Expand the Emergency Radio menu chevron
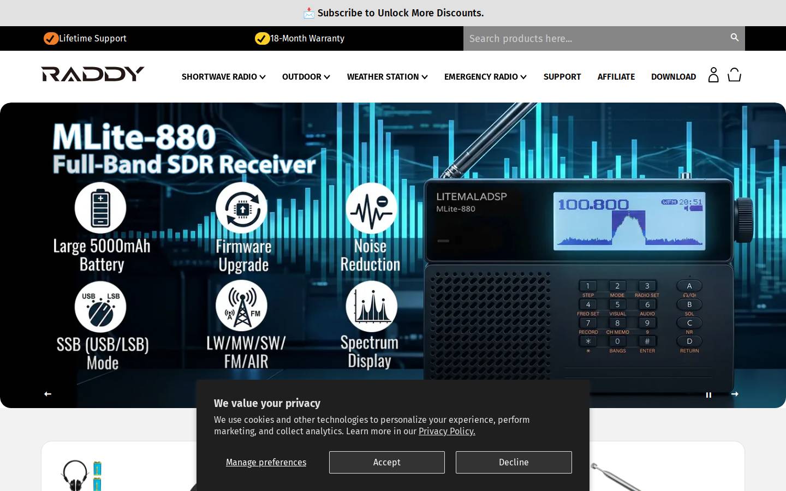 (523, 77)
